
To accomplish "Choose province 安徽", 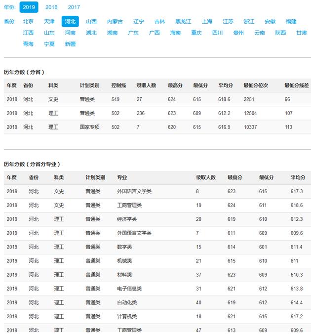I will (270, 22).
